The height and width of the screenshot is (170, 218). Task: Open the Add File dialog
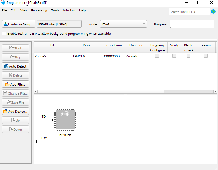pos(16,84)
